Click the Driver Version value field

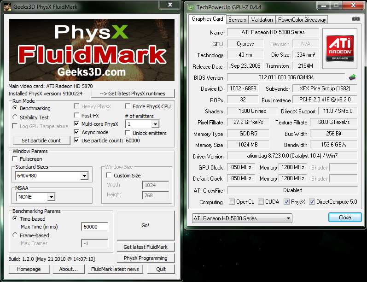tap(292, 156)
